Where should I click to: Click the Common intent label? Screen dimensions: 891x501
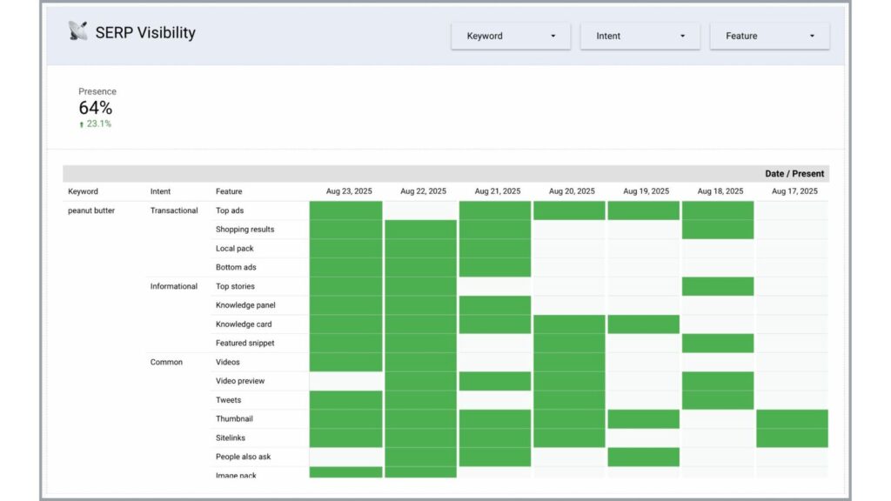166,362
